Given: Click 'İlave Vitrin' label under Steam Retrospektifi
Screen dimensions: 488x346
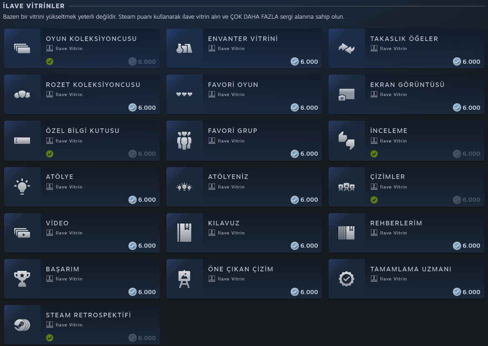Looking at the screenshot, I should click(69, 325).
